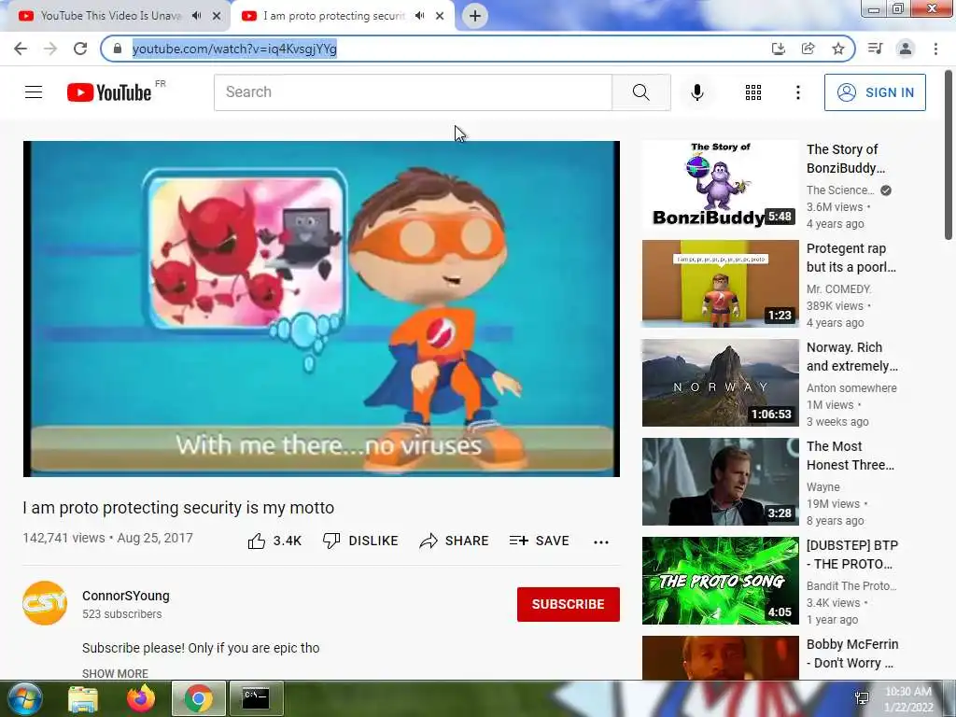Click the share page icon in address bar
This screenshot has height=717, width=956.
808,49
